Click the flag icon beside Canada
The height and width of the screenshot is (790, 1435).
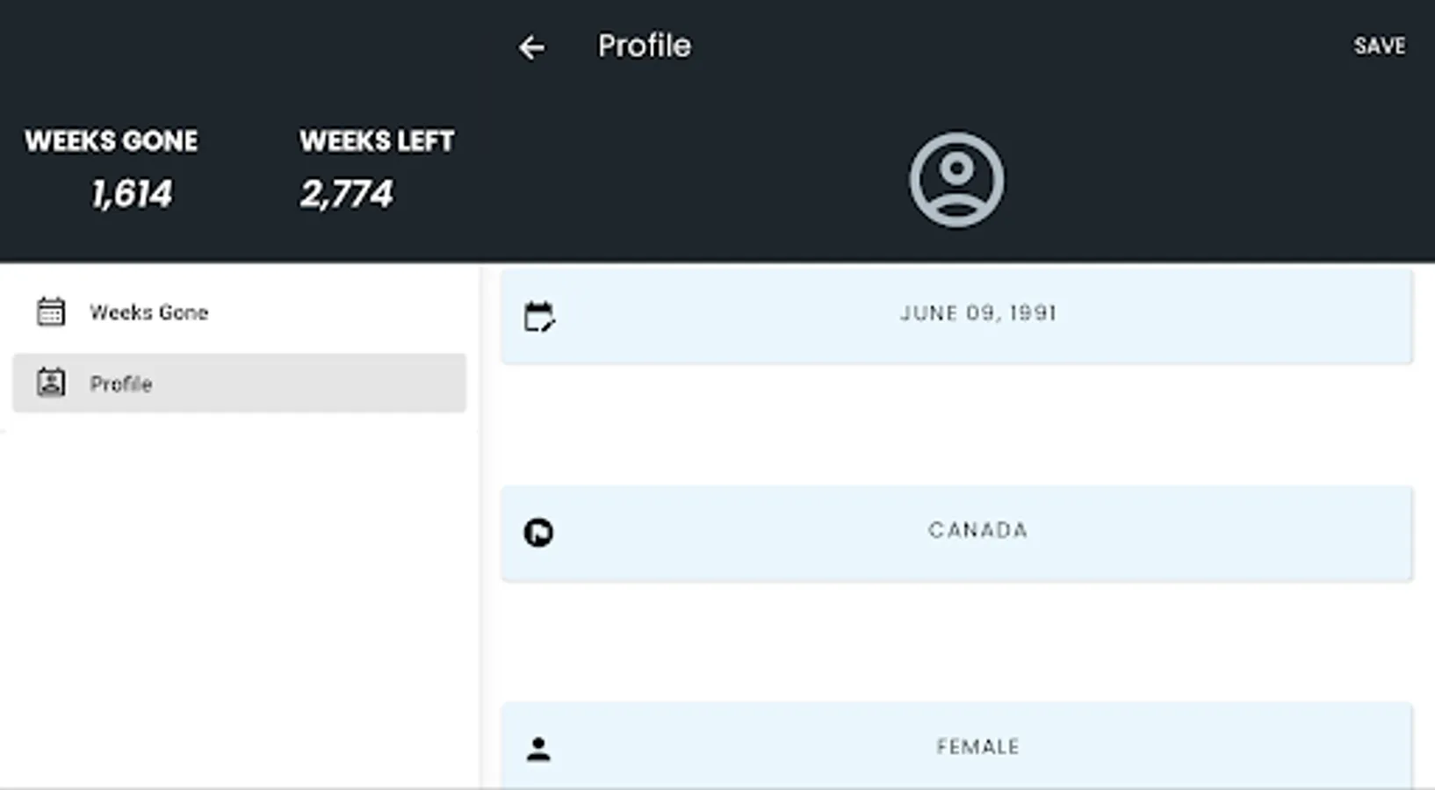(x=538, y=533)
